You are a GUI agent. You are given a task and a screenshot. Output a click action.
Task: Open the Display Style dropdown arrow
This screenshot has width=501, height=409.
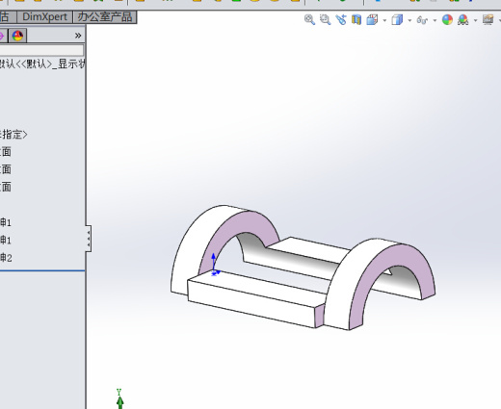409,20
